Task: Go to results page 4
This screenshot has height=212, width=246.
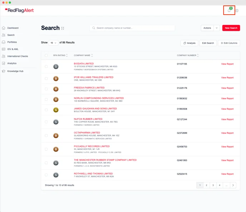Action: pos(220,185)
